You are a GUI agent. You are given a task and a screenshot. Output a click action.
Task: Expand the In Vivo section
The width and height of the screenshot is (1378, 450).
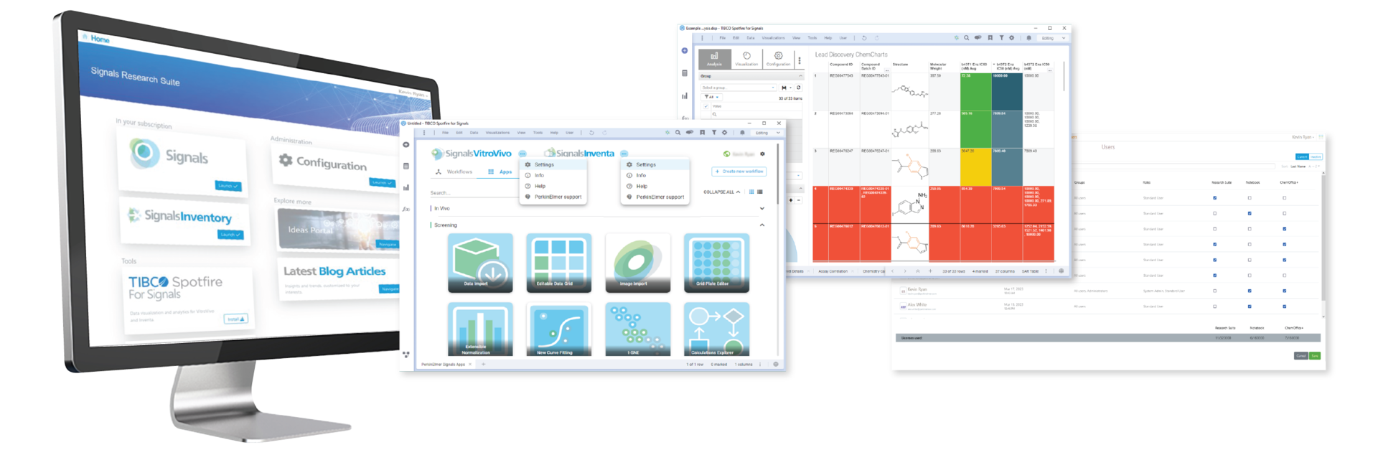[761, 209]
